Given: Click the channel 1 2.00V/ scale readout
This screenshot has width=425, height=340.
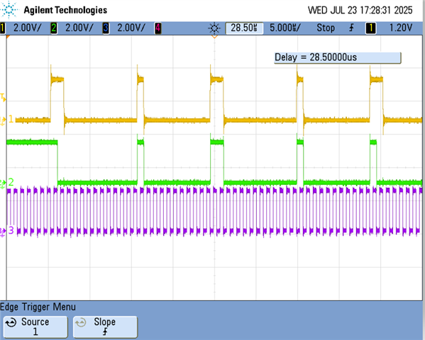Looking at the screenshot, I should 28,28.
